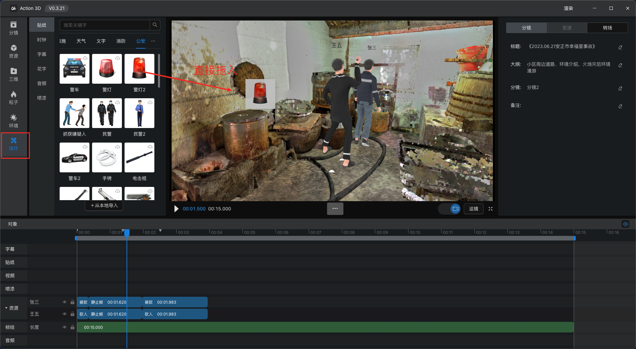
Task: Switch to the 转场 transition tab
Action: click(x=608, y=28)
